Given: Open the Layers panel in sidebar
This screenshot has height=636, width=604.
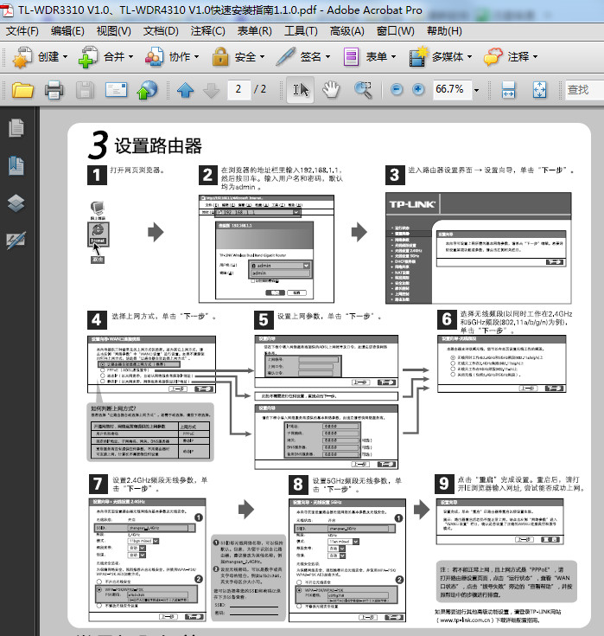Looking at the screenshot, I should 16,202.
